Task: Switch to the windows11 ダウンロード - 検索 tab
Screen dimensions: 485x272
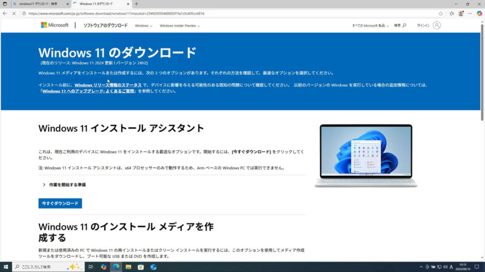Action: tap(36, 4)
